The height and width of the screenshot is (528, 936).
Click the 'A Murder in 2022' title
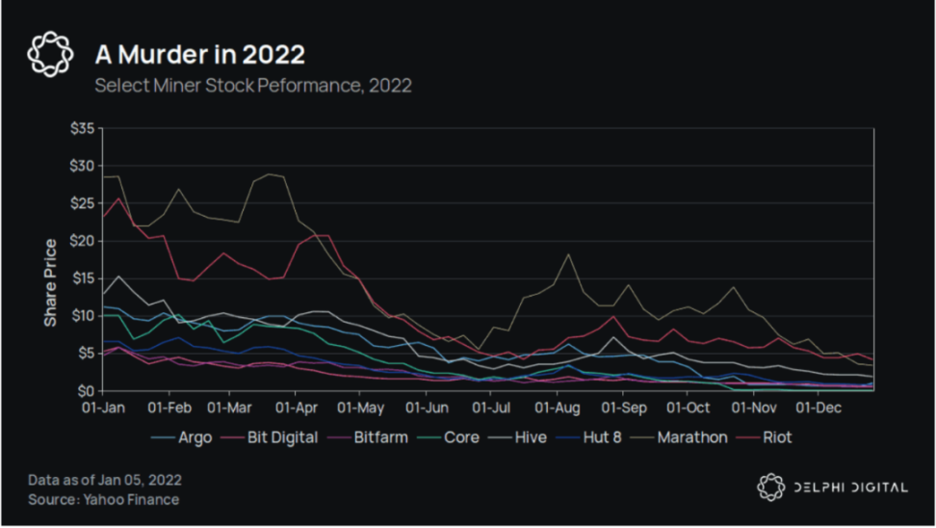(x=199, y=53)
